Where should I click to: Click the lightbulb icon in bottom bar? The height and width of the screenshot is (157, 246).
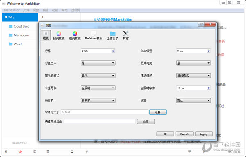[87, 152]
